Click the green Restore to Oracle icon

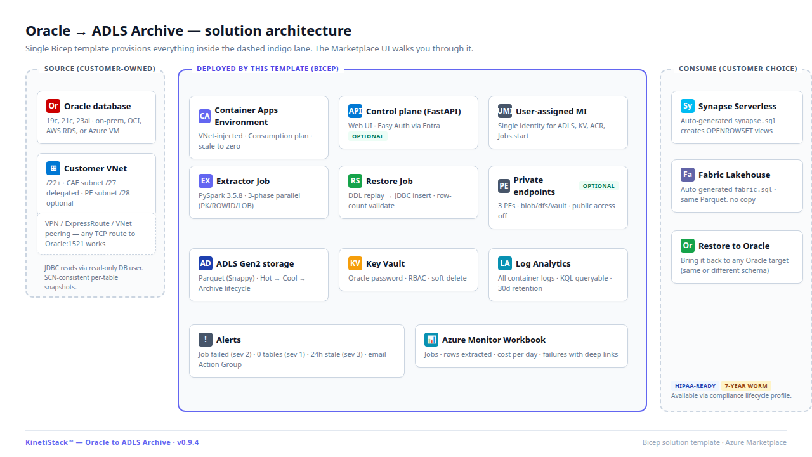(x=688, y=246)
